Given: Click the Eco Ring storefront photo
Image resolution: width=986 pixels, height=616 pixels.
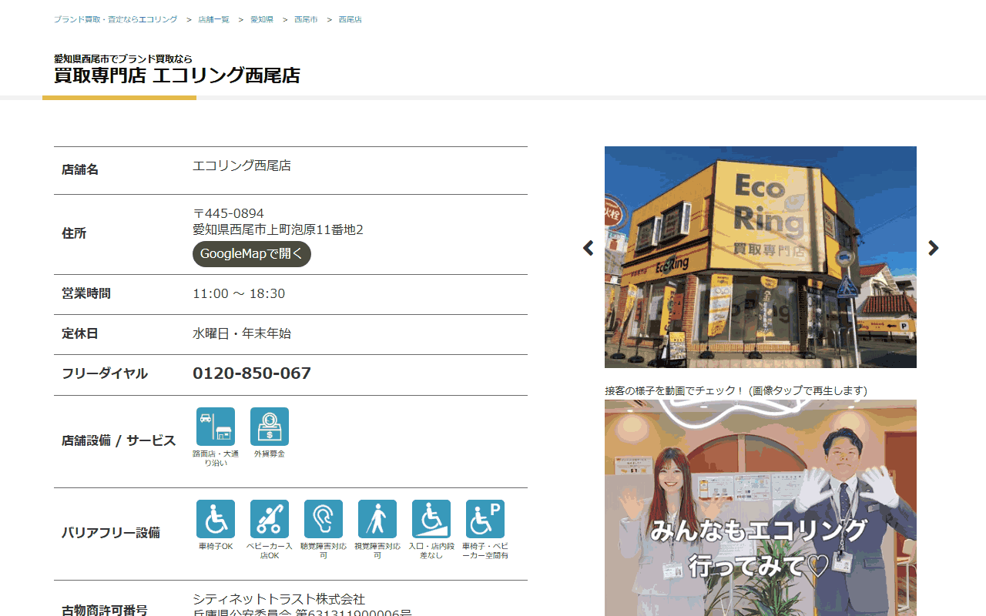Looking at the screenshot, I should coord(760,257).
